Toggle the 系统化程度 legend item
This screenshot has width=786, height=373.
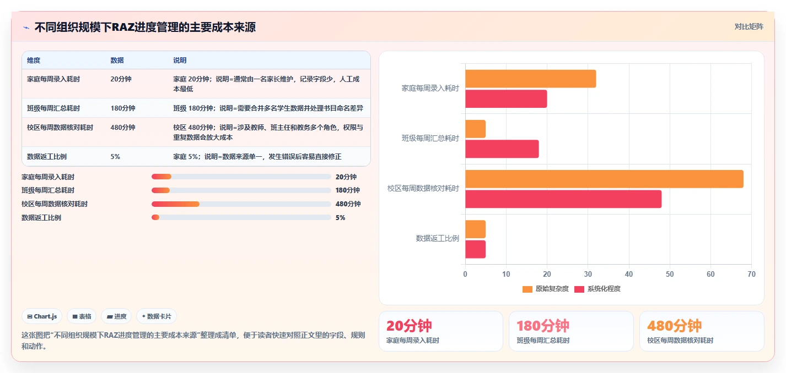(597, 289)
